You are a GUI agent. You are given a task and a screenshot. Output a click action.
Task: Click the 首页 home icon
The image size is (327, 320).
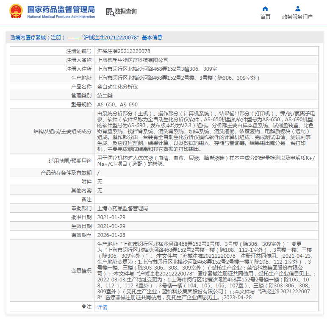pos(265,8)
